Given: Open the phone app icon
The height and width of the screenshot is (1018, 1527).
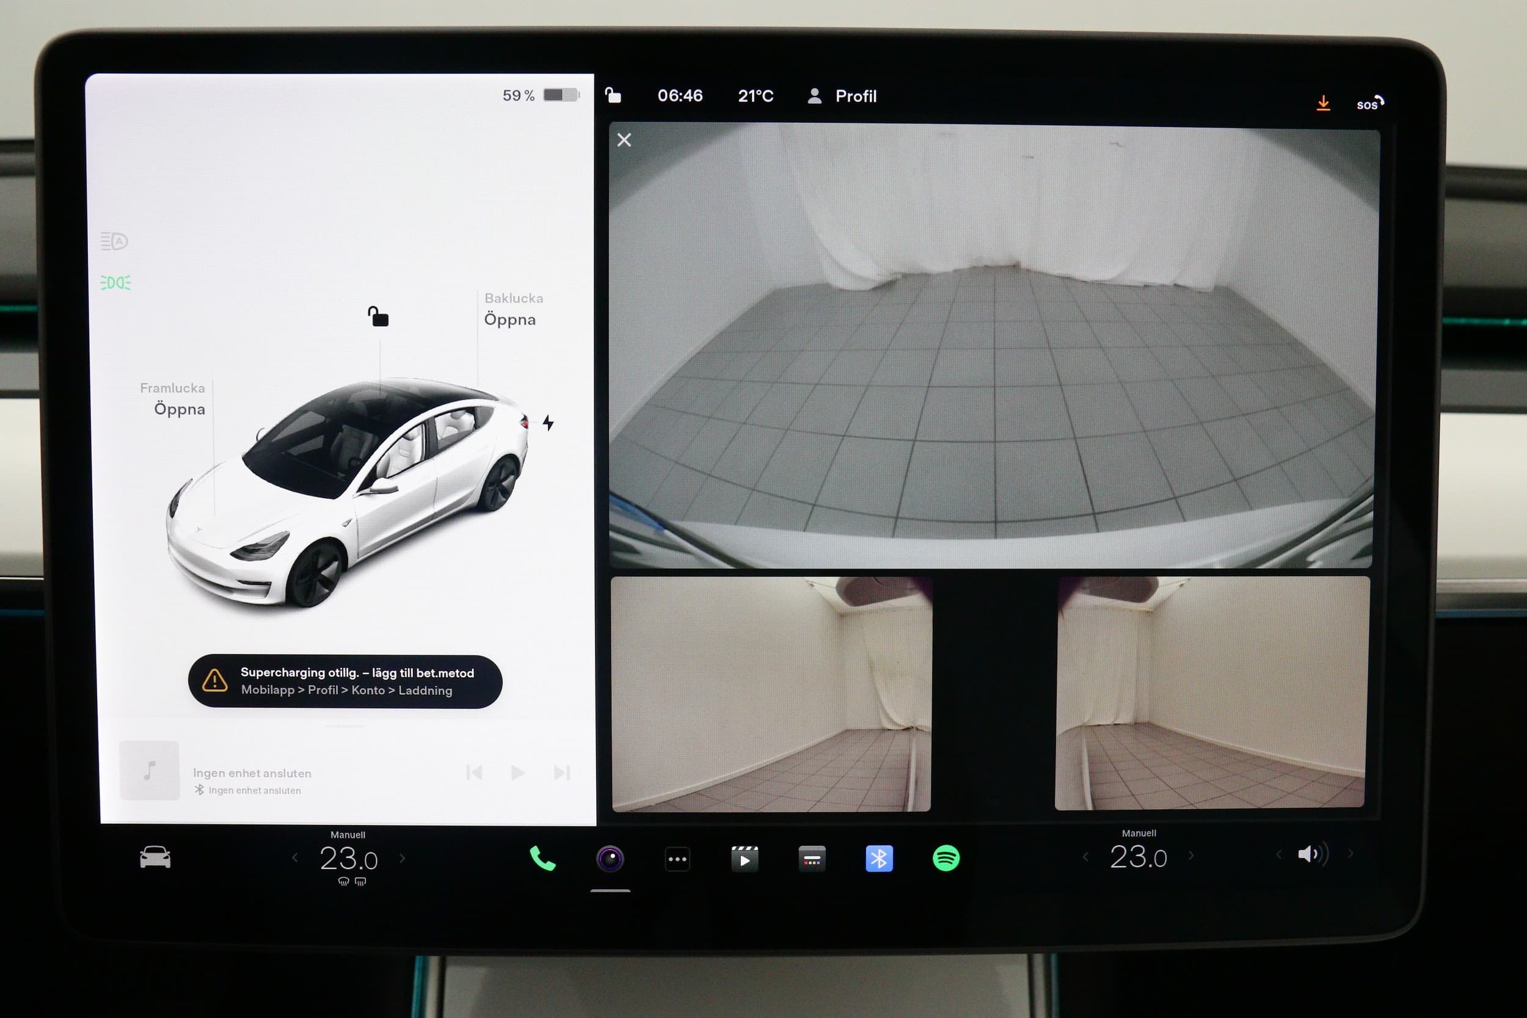Looking at the screenshot, I should point(542,858).
